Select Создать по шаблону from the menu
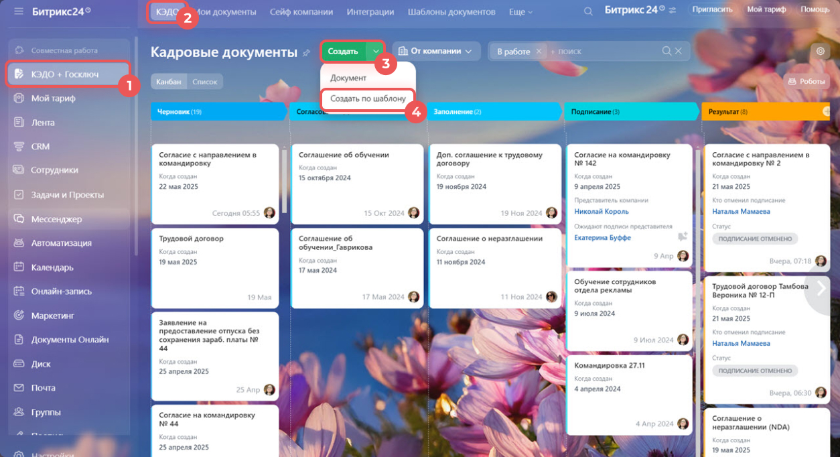Image resolution: width=840 pixels, height=457 pixels. point(368,99)
